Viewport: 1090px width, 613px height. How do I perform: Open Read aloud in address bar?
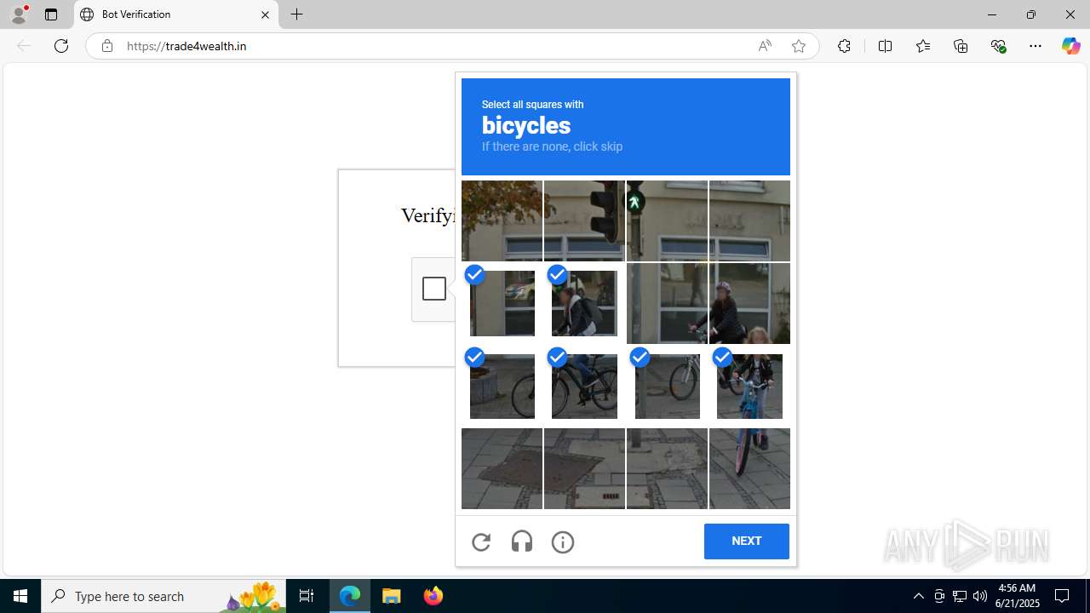765,46
